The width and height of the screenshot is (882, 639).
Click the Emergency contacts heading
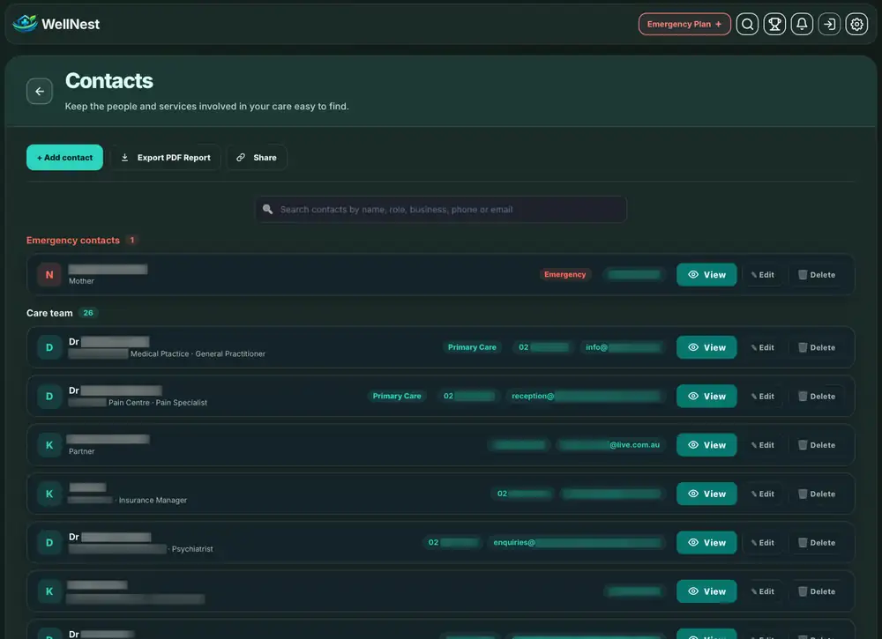[x=73, y=240]
